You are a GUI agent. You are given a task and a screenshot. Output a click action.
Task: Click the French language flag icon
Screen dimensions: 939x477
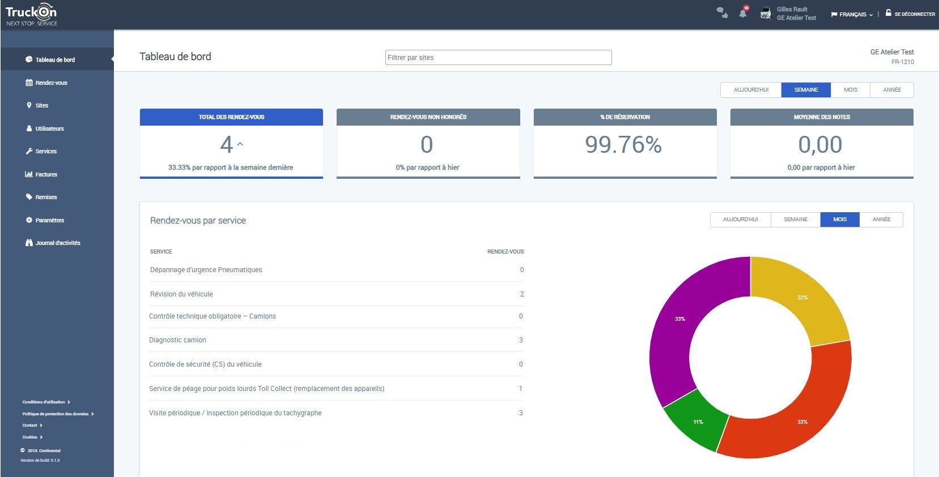pos(834,14)
